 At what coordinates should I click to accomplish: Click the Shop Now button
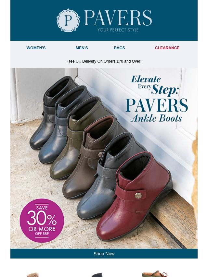coord(104,254)
